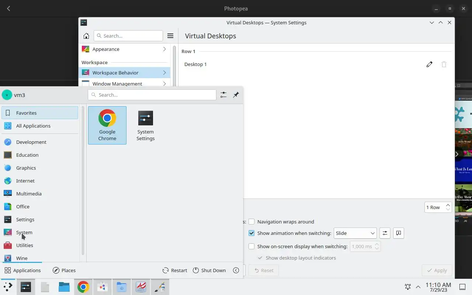This screenshot has width=472, height=295.
Task: Go to System Settings home icon
Action: pos(86,36)
